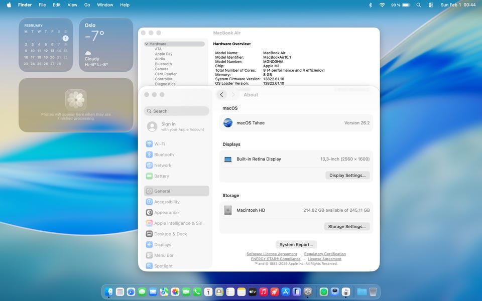The width and height of the screenshot is (482, 301).
Task: Click the Display Settings button
Action: coord(348,176)
